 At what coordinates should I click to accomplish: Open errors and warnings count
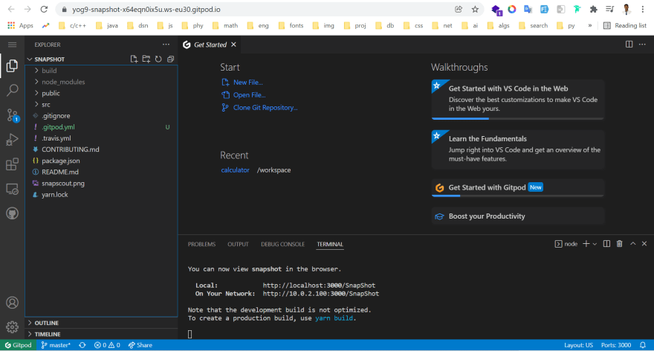pyautogui.click(x=107, y=345)
